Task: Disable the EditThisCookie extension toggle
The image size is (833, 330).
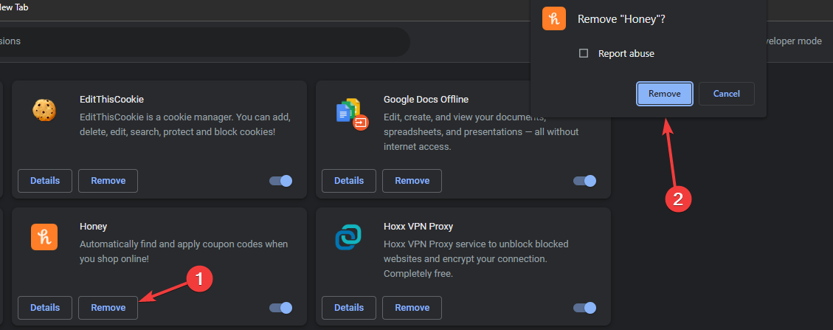Action: [280, 181]
